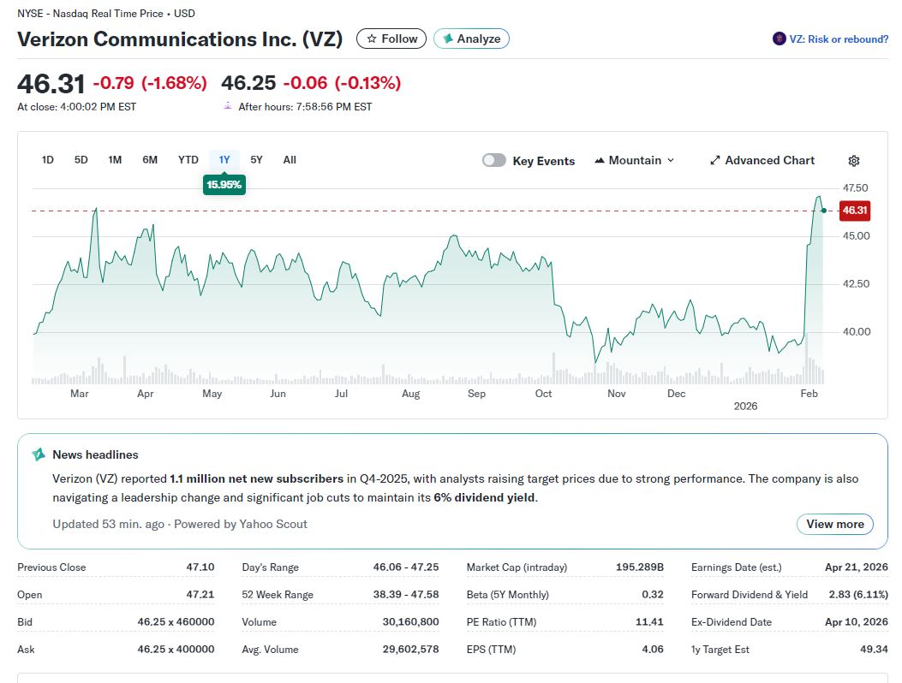Screen dimensions: 902x683
Task: Toggle the Key Events switch
Action: pos(494,161)
